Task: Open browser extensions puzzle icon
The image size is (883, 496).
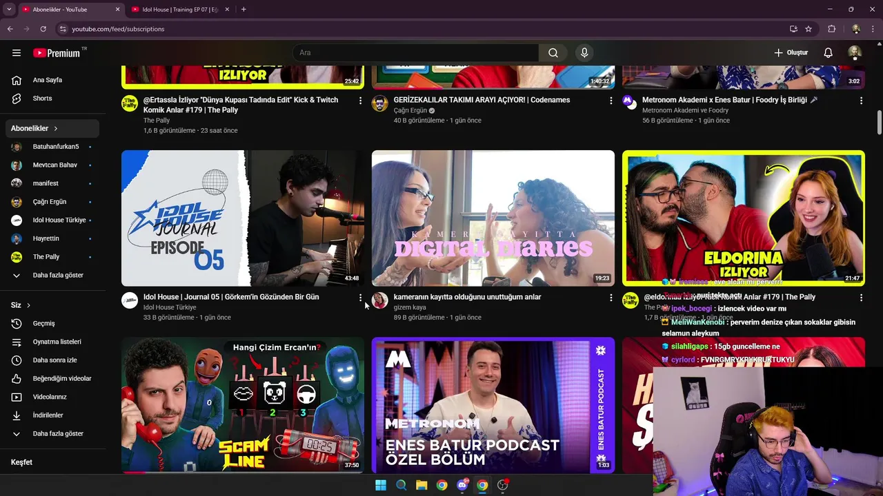Action: pos(831,29)
